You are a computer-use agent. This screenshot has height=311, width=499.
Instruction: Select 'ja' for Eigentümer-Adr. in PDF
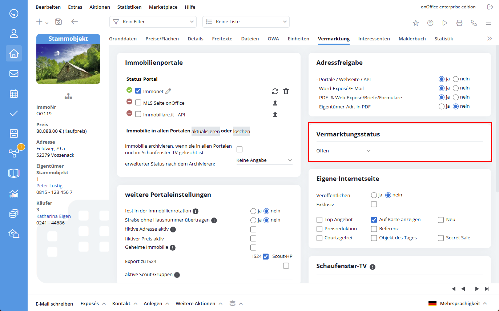[442, 106]
